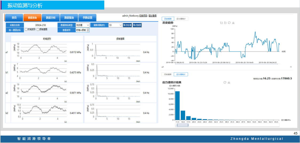
Task: Open the 参数设置 tab
Action: click(87, 18)
